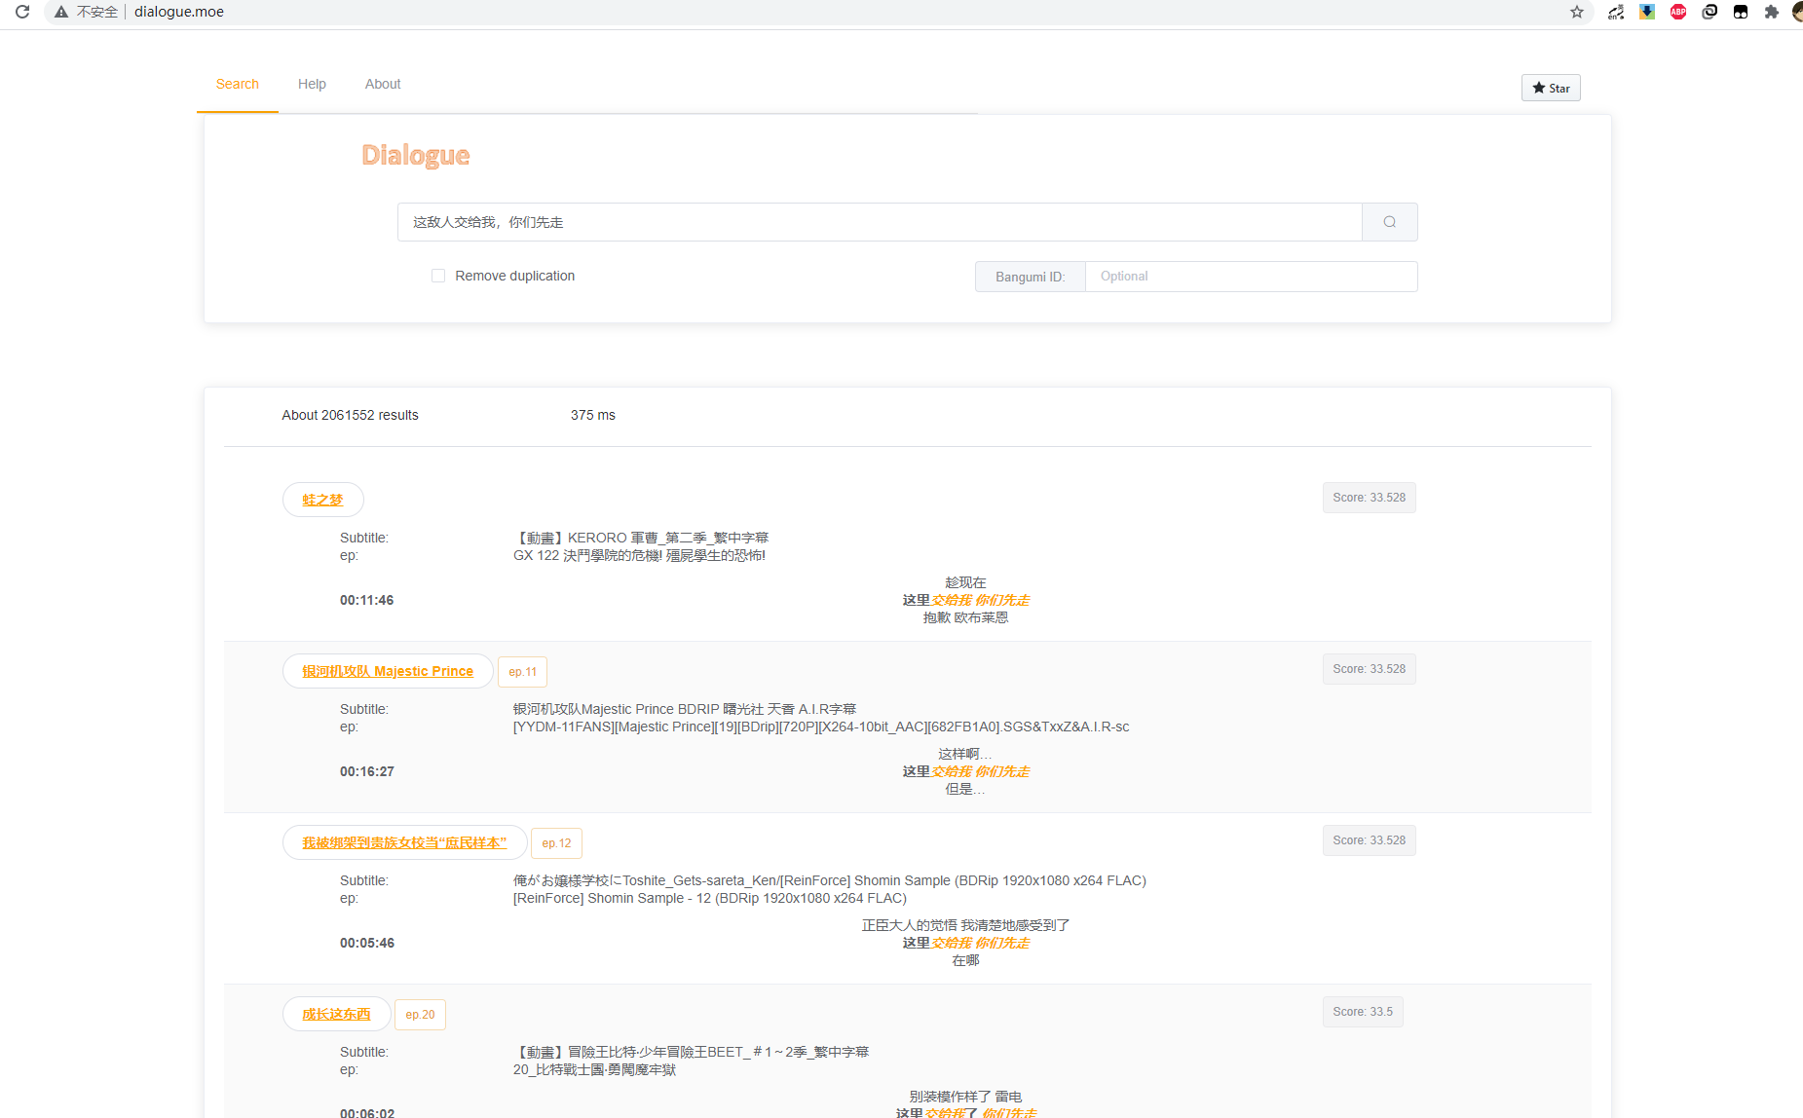This screenshot has width=1803, height=1118.
Task: Open the About tab
Action: [x=383, y=84]
